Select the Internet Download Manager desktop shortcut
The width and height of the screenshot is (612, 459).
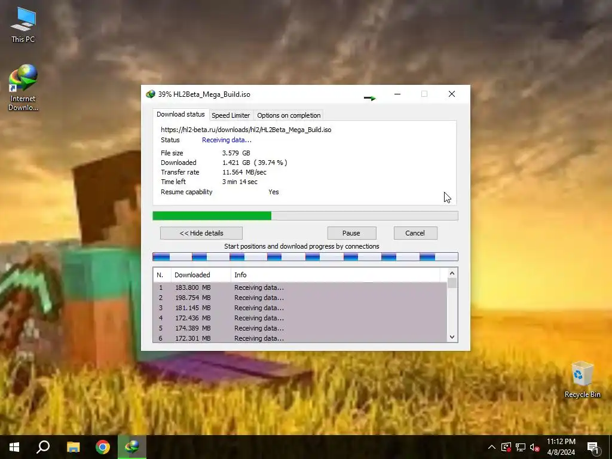23,88
